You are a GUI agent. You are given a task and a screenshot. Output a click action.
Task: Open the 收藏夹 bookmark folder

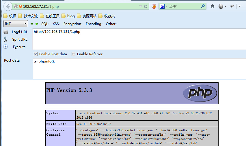click(x=107, y=16)
